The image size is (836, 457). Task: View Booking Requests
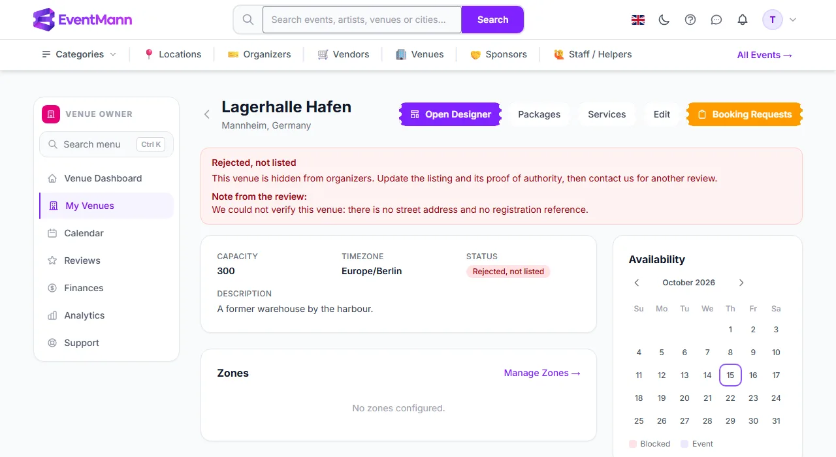(x=745, y=114)
